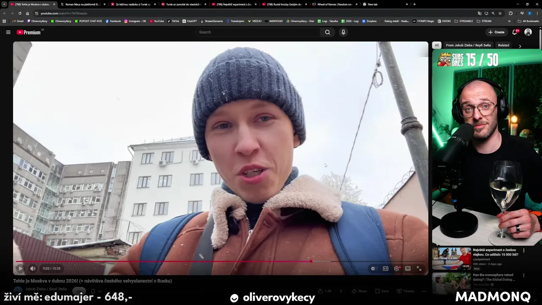Open the Jakub Zieba channel name link
542x305 pixels.
pyautogui.click(x=46, y=289)
